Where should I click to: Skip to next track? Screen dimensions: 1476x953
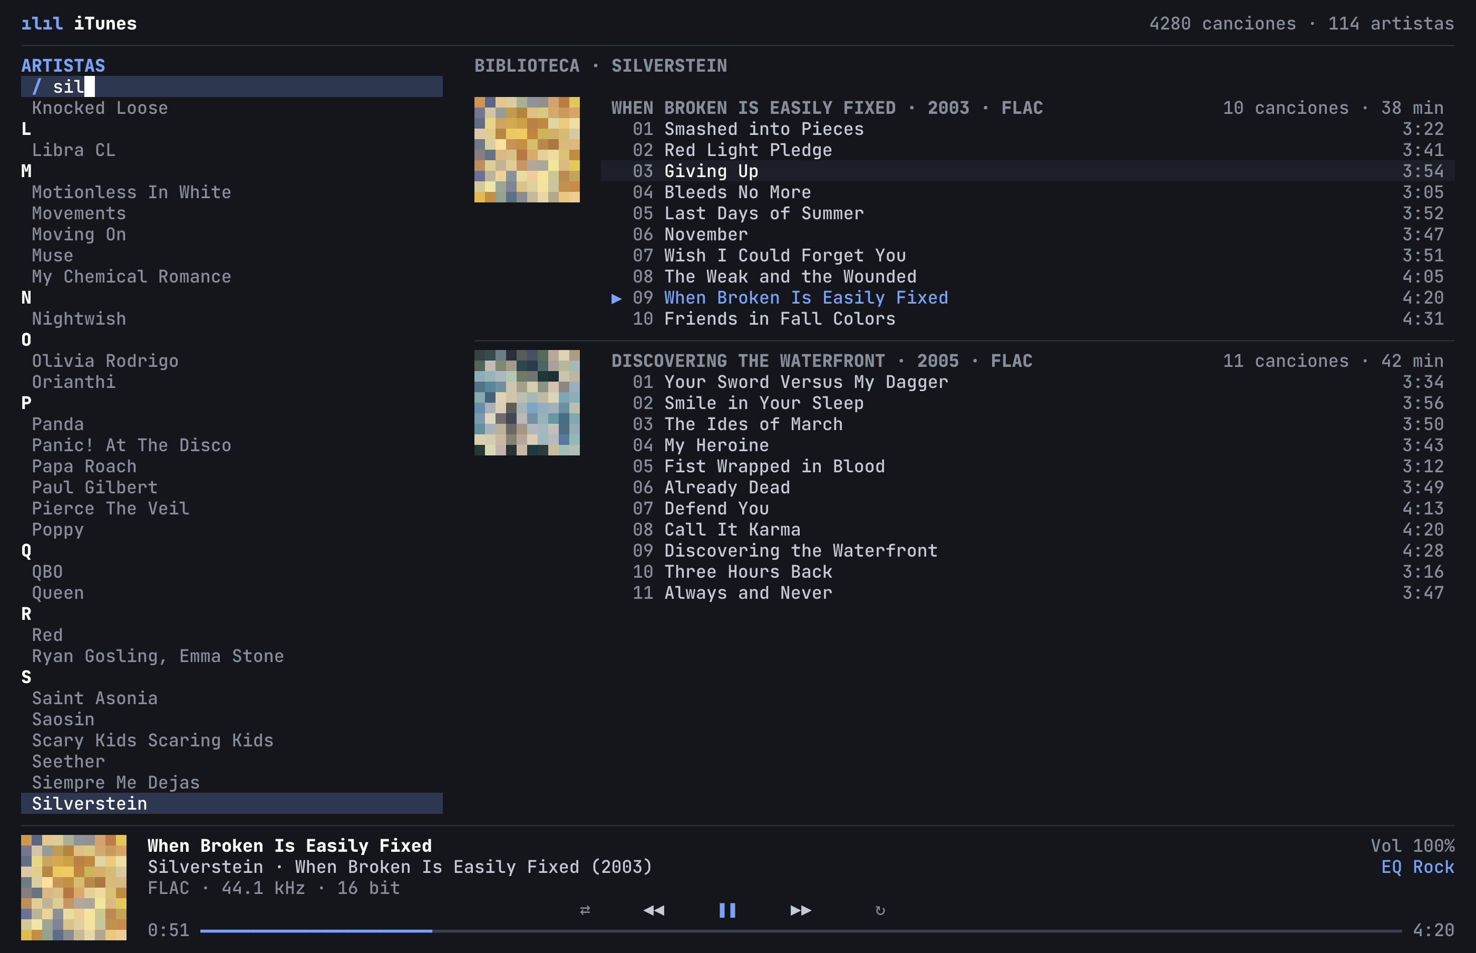click(801, 910)
